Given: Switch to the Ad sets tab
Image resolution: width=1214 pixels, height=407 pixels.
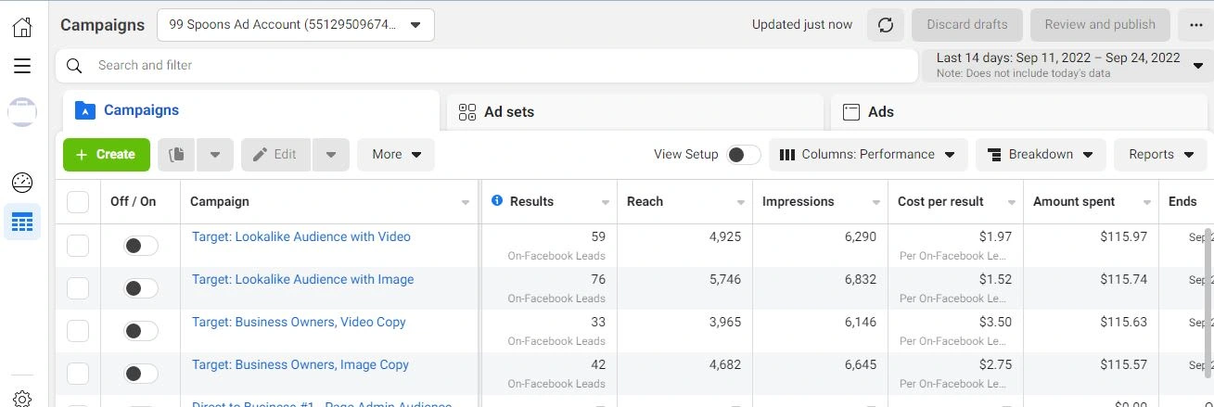Looking at the screenshot, I should [x=635, y=112].
